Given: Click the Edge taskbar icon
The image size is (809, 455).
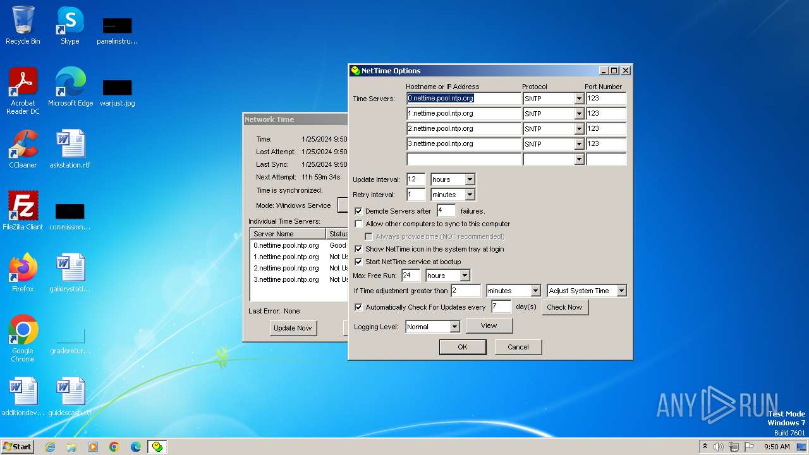Looking at the screenshot, I should (x=136, y=447).
